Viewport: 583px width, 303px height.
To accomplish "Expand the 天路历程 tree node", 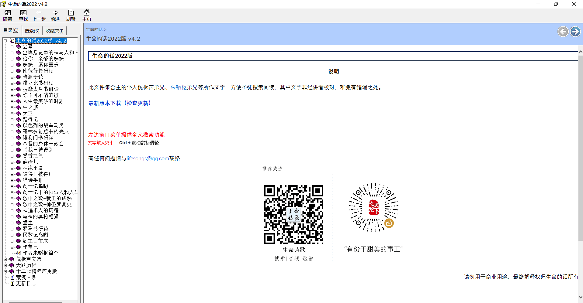I will [5, 265].
